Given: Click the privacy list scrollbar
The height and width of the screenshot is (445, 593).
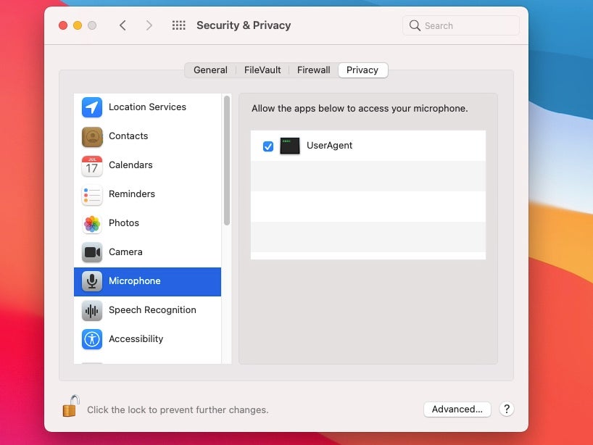Looking at the screenshot, I should [227, 159].
